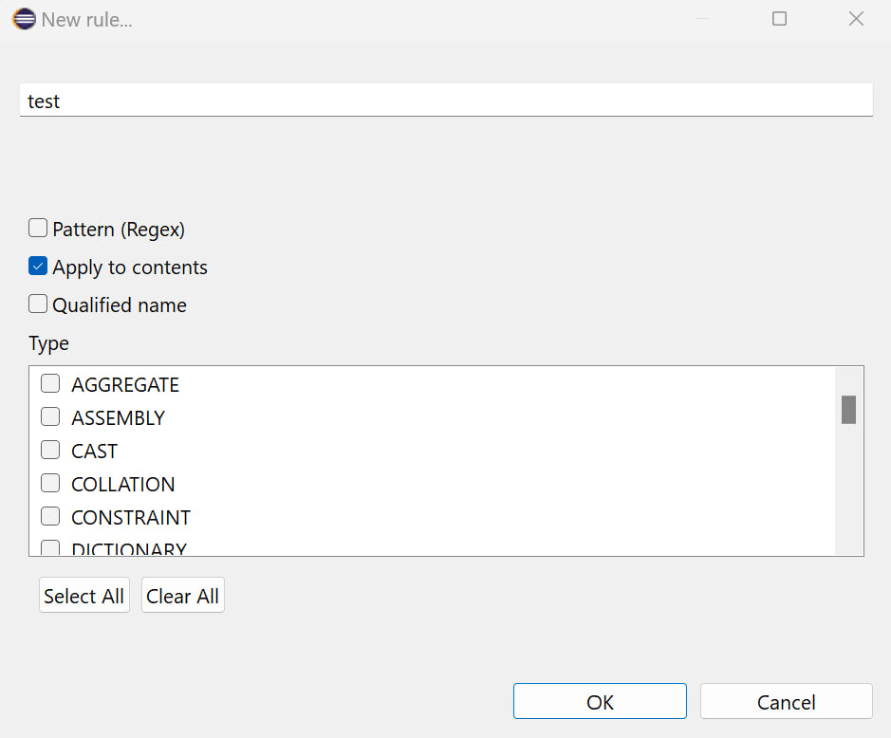Click the Clear All button
The height and width of the screenshot is (738, 891).
pyautogui.click(x=183, y=596)
